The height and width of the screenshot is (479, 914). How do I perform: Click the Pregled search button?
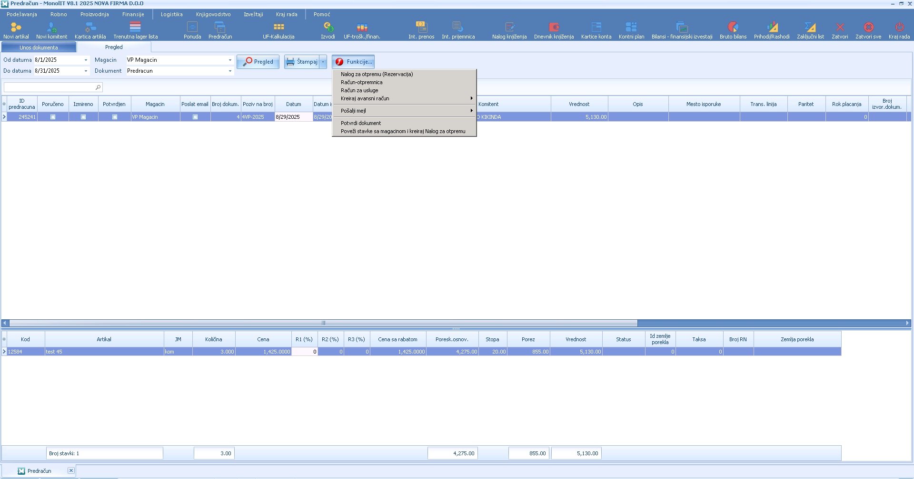(x=258, y=62)
